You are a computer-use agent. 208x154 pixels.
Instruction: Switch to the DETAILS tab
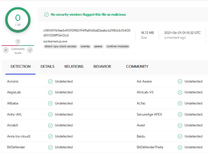(47, 66)
